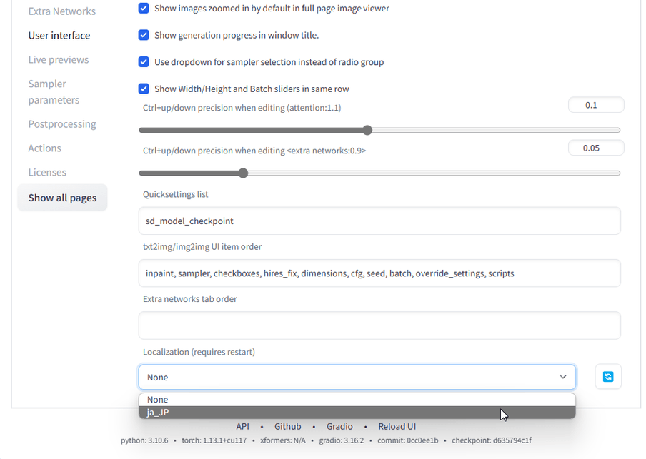646x459 pixels.
Task: Click the xformers: N/A footer text
Action: pos(283,440)
